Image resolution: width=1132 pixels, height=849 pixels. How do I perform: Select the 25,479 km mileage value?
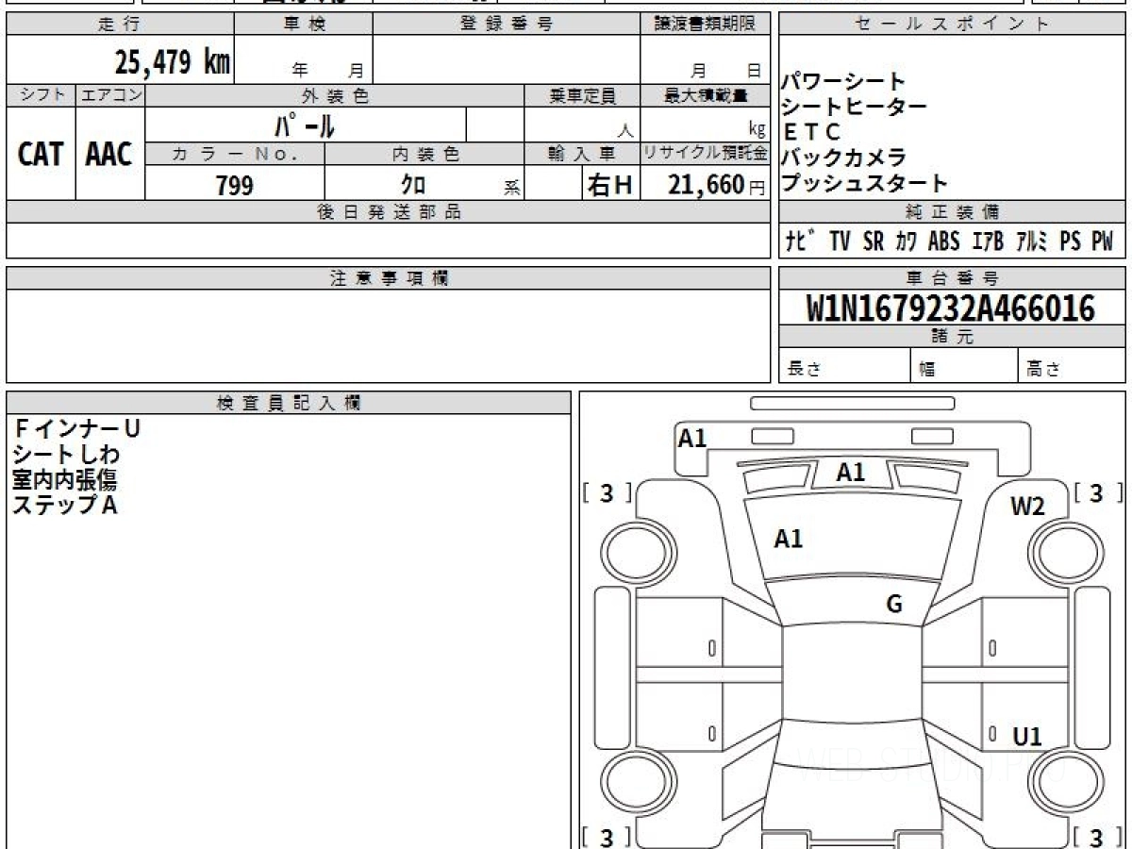tap(172, 63)
